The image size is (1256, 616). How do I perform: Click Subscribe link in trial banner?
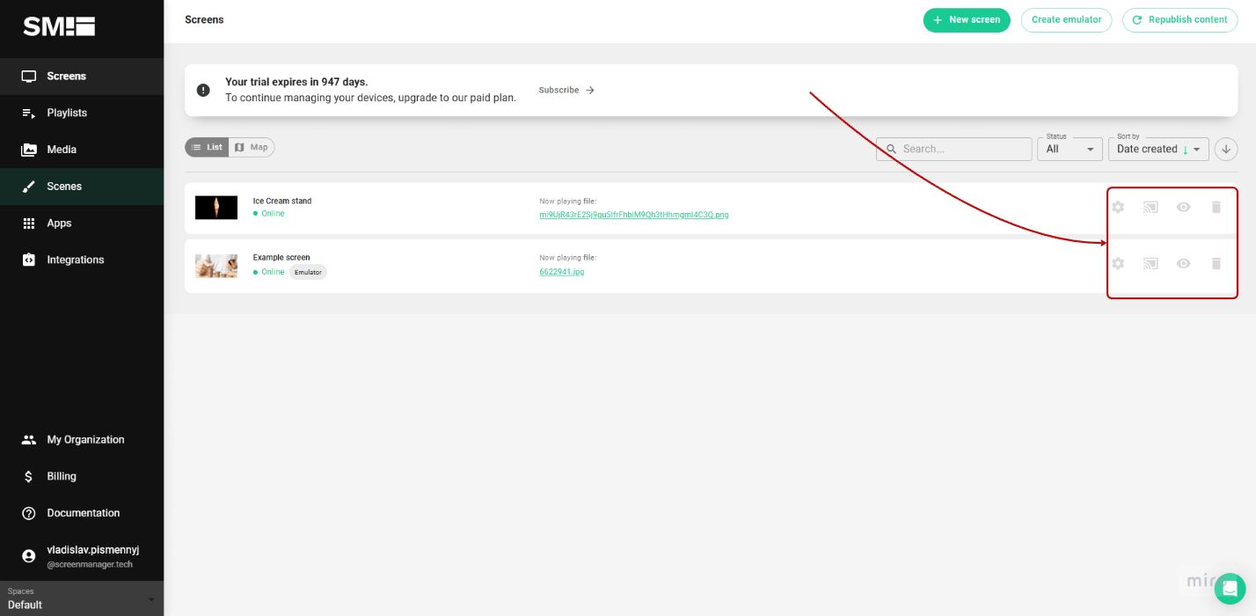pyautogui.click(x=566, y=91)
